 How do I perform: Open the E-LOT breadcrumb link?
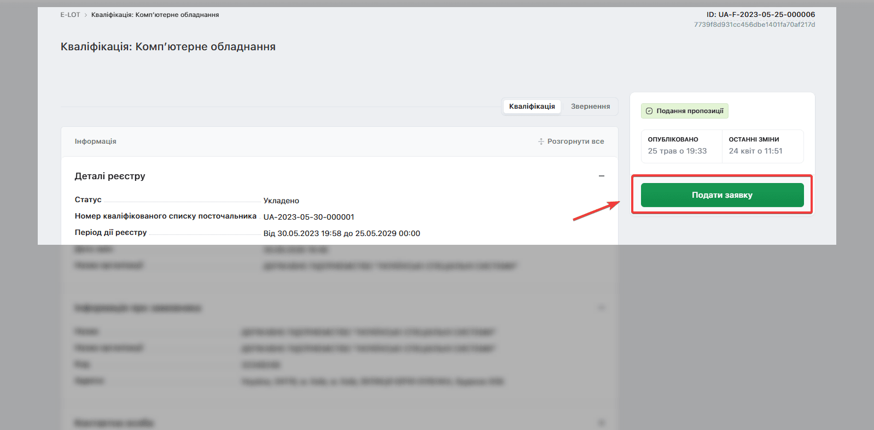[x=70, y=15]
